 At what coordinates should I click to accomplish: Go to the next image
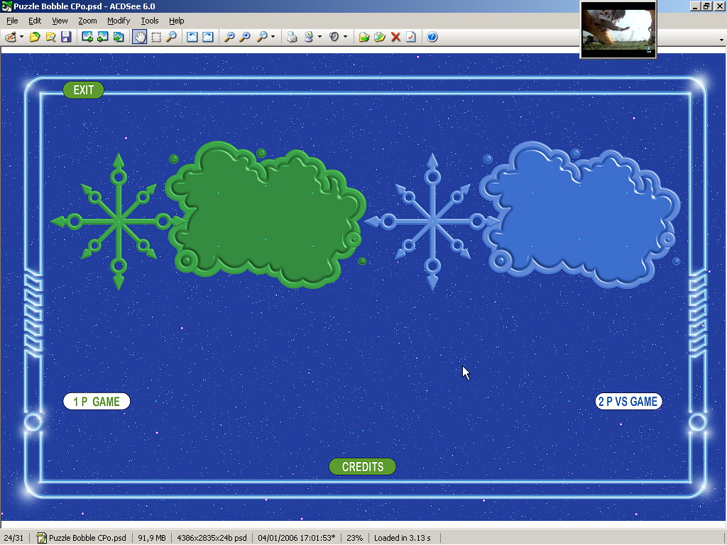103,37
